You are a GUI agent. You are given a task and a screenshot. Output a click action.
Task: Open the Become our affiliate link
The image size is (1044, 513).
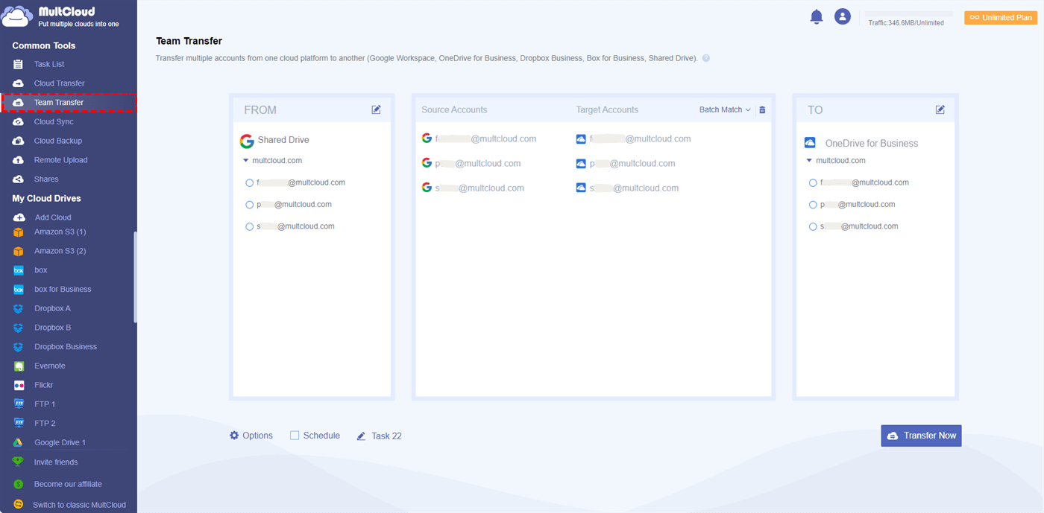tap(68, 484)
